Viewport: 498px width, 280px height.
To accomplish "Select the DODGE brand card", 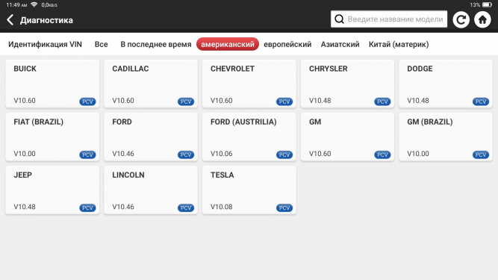I will (x=446, y=84).
